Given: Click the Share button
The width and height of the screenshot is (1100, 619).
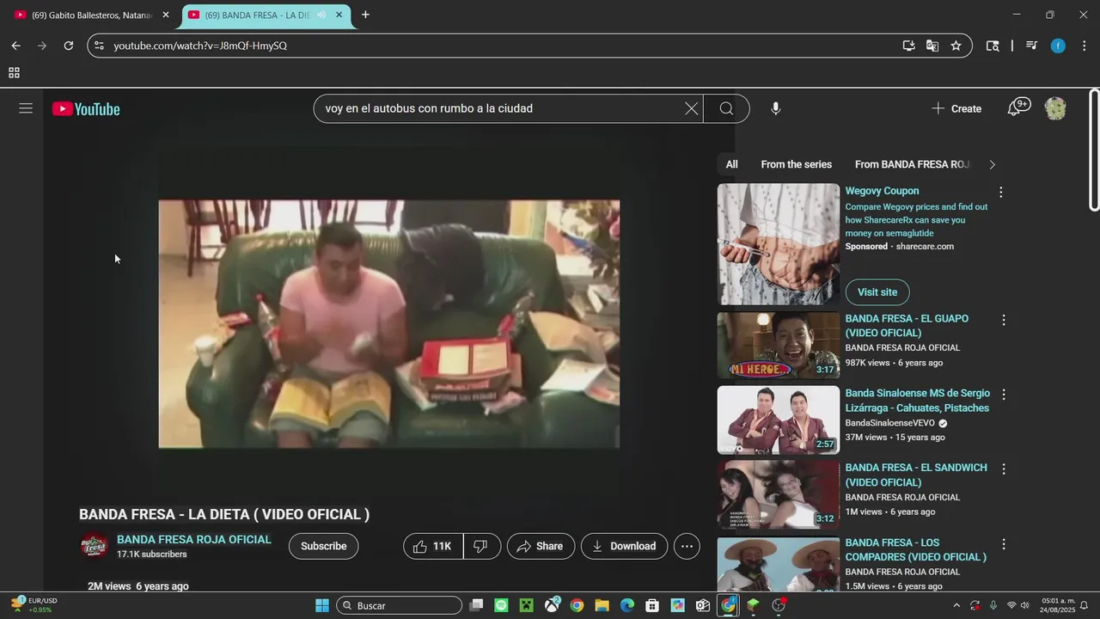Looking at the screenshot, I should (541, 546).
